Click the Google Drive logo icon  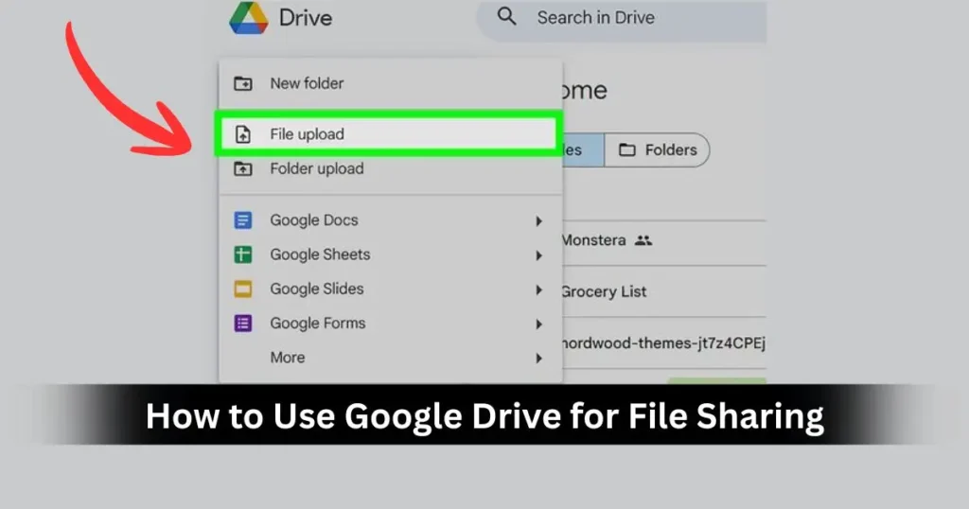point(249,18)
